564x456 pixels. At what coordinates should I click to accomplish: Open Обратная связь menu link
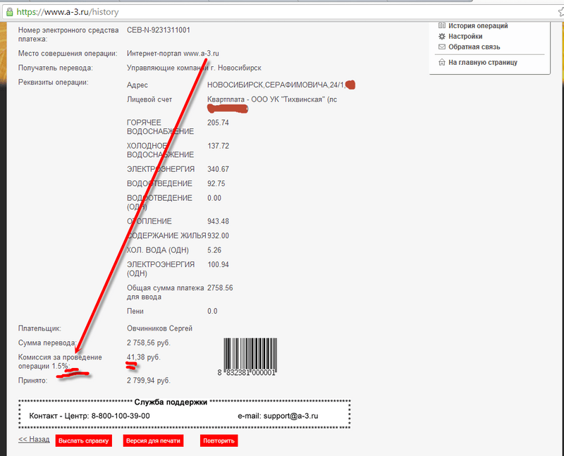474,47
